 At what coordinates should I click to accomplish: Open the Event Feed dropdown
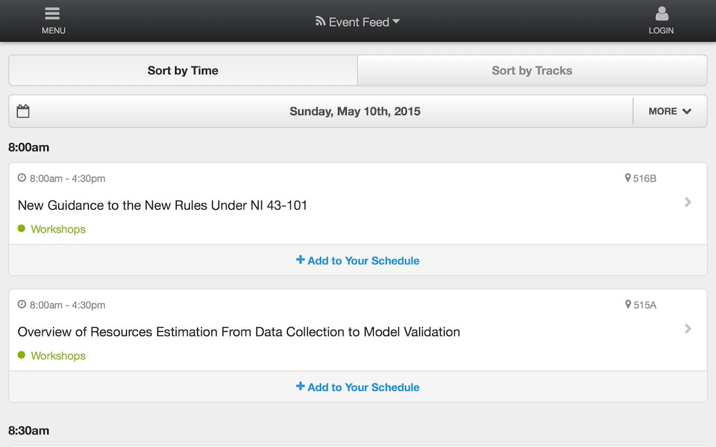(x=358, y=22)
